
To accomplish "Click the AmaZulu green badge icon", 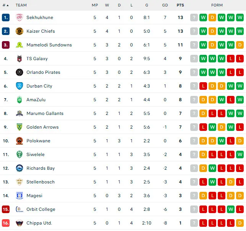I will (19, 100).
